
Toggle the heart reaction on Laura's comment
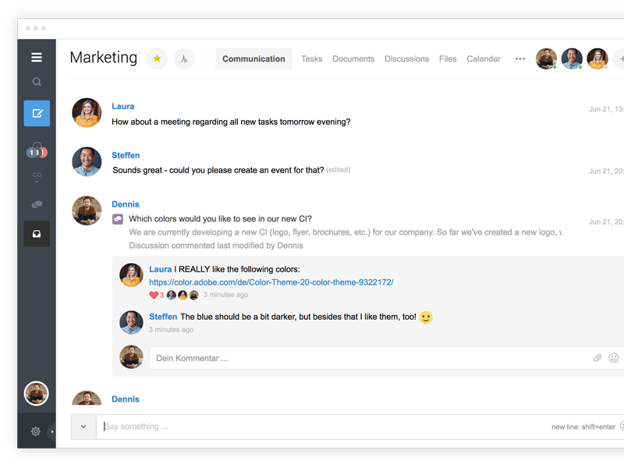point(154,295)
